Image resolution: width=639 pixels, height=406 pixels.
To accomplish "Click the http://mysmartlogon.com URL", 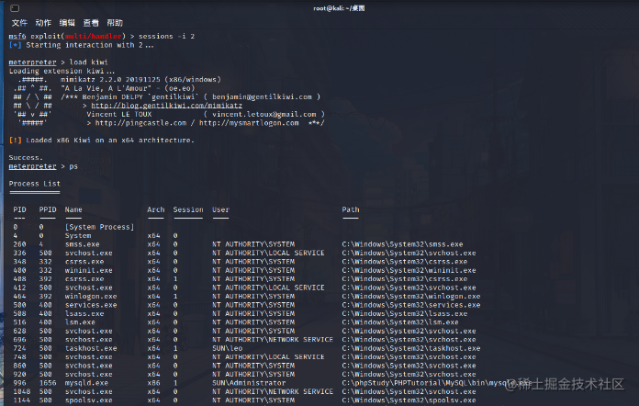I will point(249,123).
